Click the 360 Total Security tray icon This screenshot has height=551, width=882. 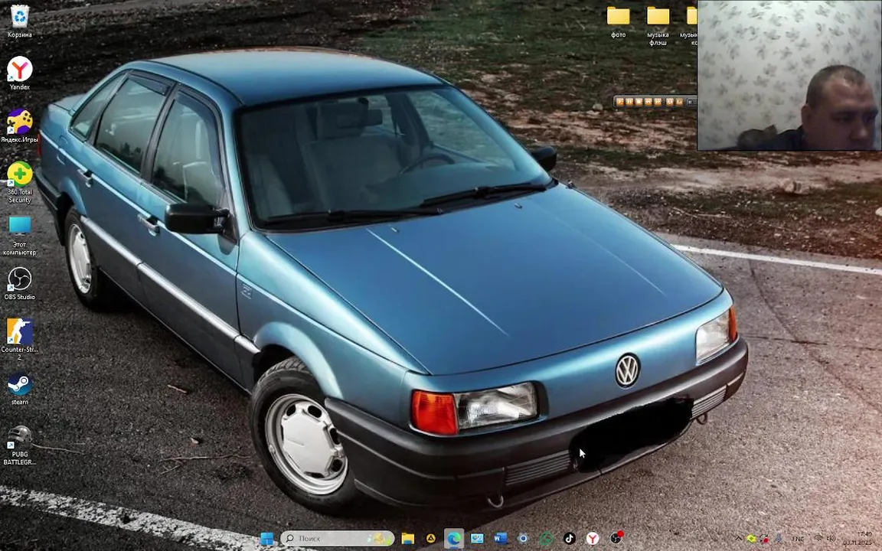752,539
